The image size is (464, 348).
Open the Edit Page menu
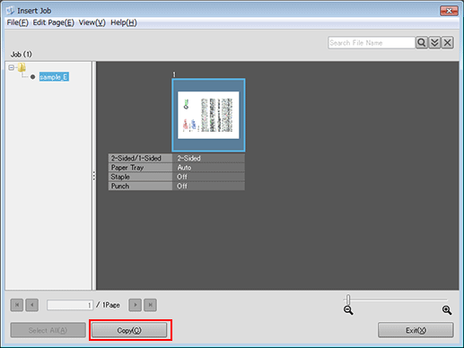(53, 22)
